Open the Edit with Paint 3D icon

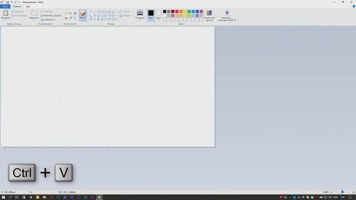pos(227,13)
